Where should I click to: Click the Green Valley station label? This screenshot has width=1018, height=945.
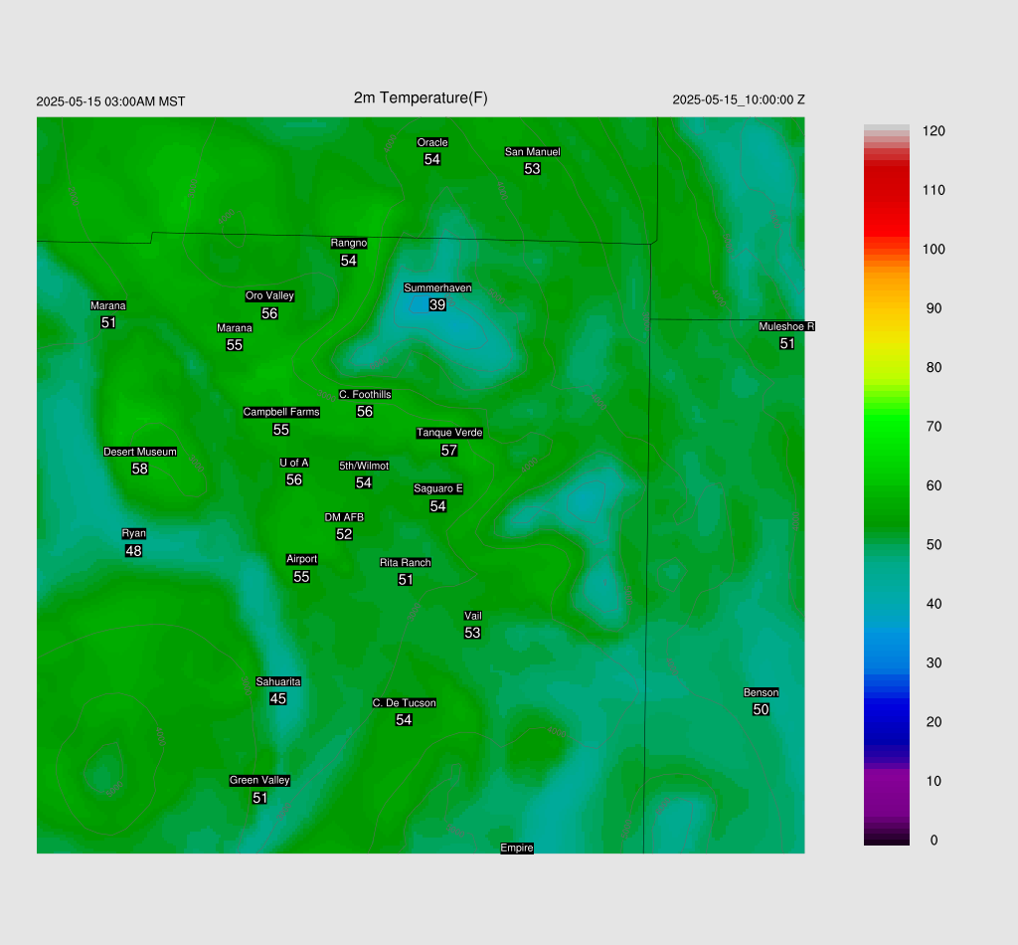[259, 780]
